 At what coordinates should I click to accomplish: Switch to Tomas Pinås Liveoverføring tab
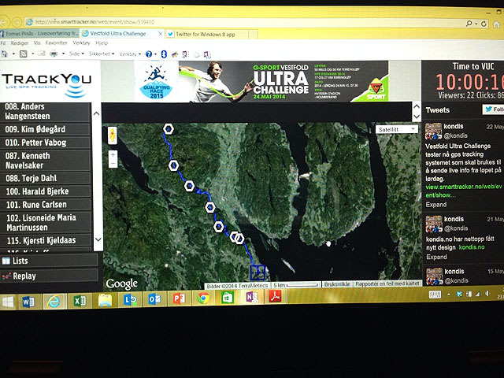(x=39, y=33)
